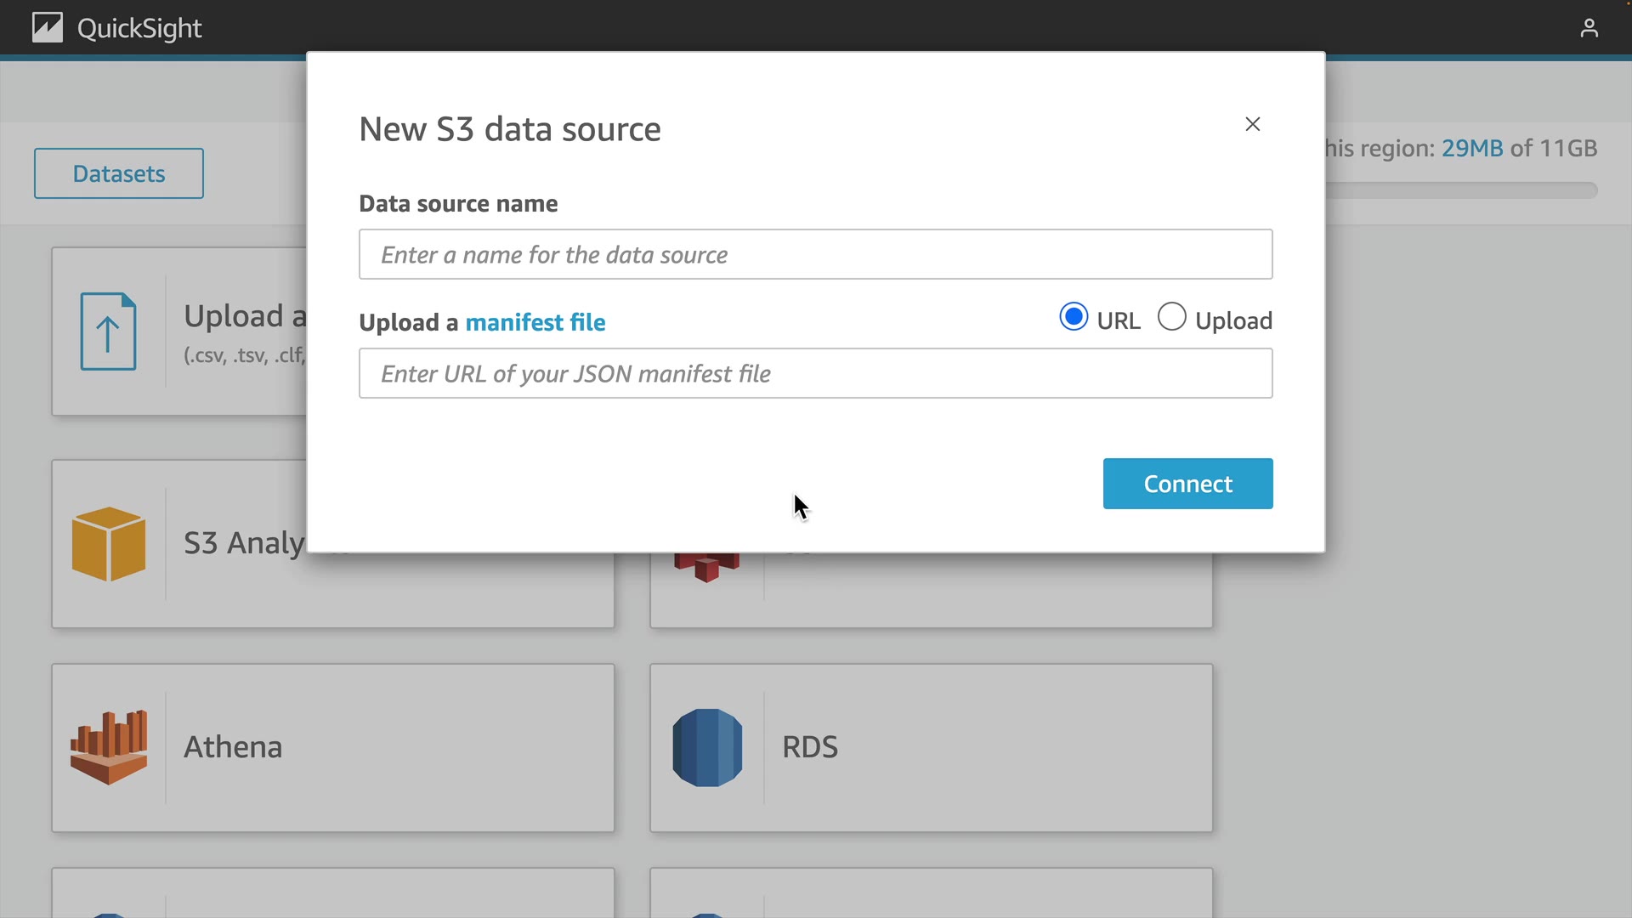The width and height of the screenshot is (1632, 918).
Task: Click the S3 Analytics orange cube icon
Action: (x=109, y=544)
